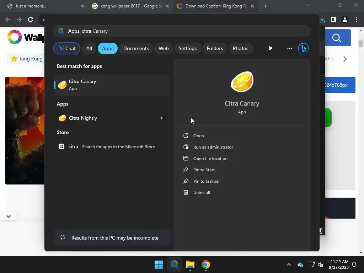The width and height of the screenshot is (364, 273).
Task: Click the taskbar clock and date
Action: tap(339, 264)
